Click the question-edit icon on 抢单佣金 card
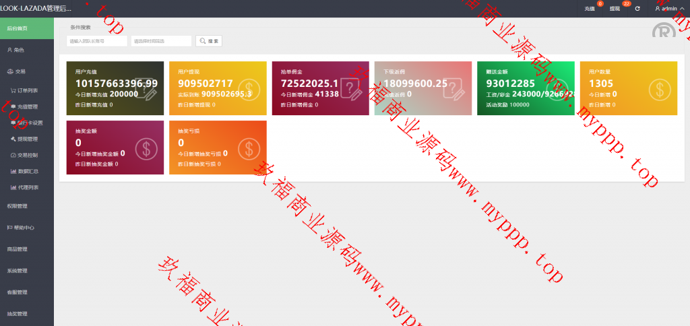690x326 pixels. pyautogui.click(x=352, y=88)
